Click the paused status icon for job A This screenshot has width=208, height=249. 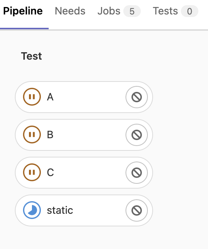click(x=32, y=97)
